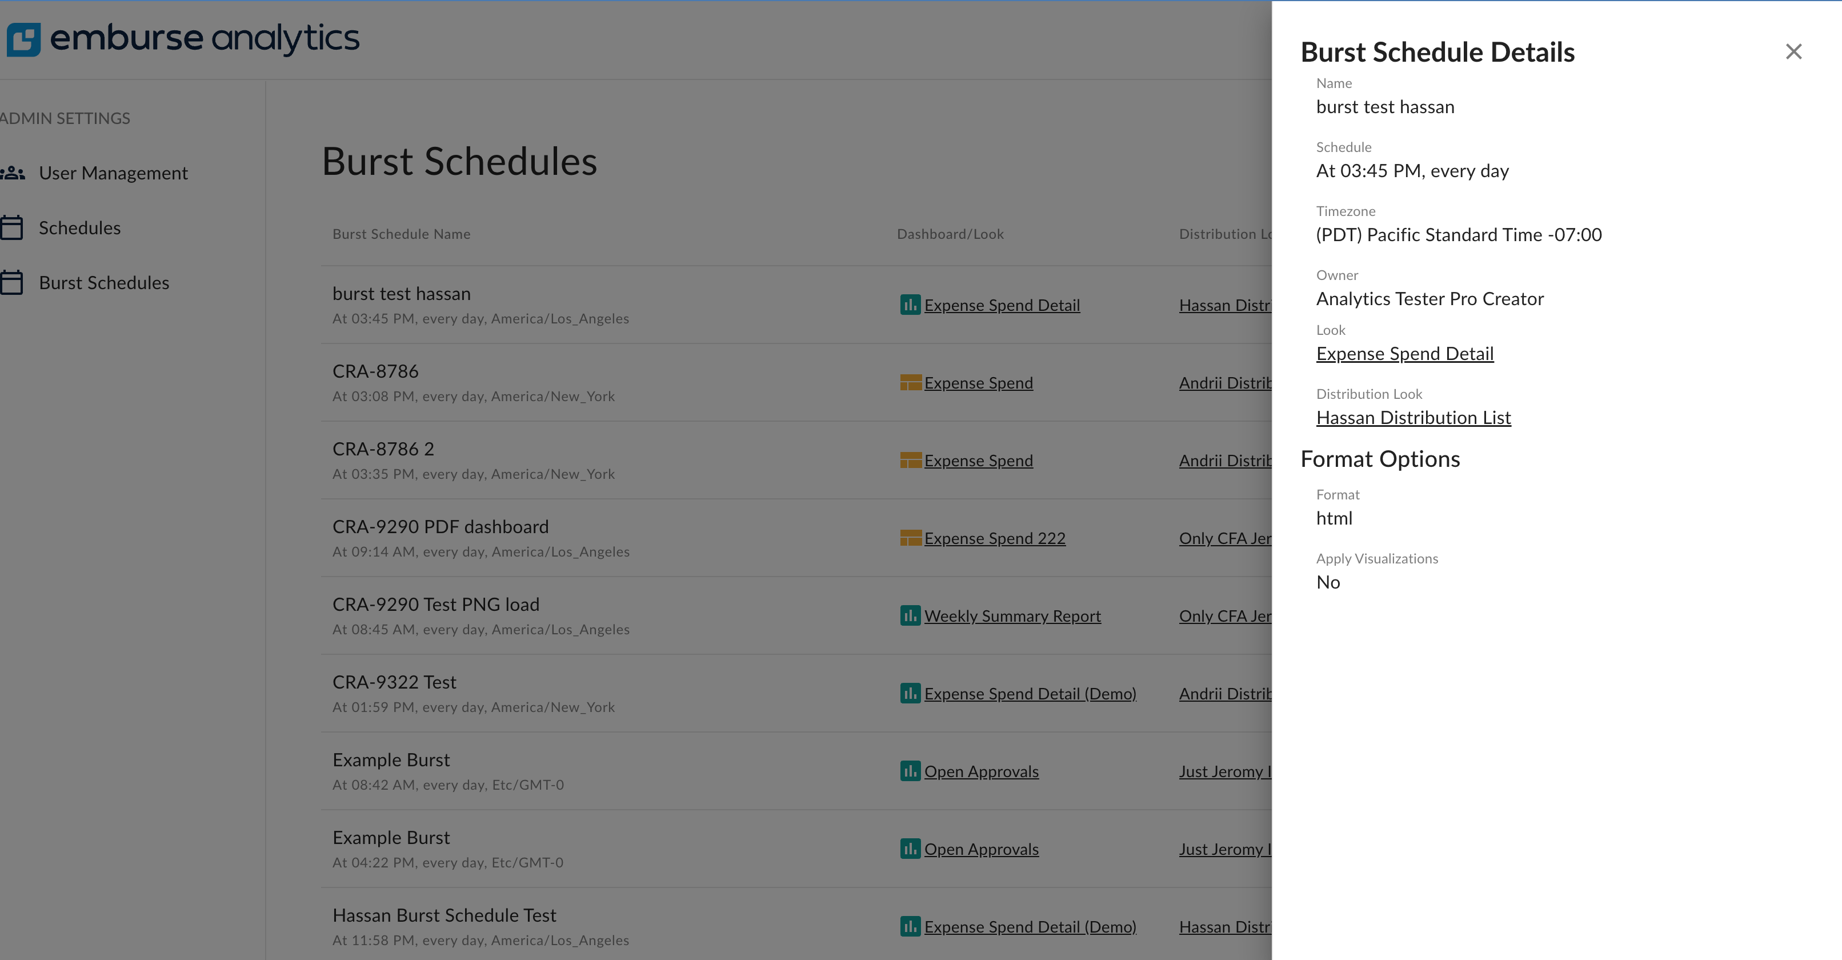
Task: Open the Weekly Summary Report link
Action: pyautogui.click(x=1012, y=616)
